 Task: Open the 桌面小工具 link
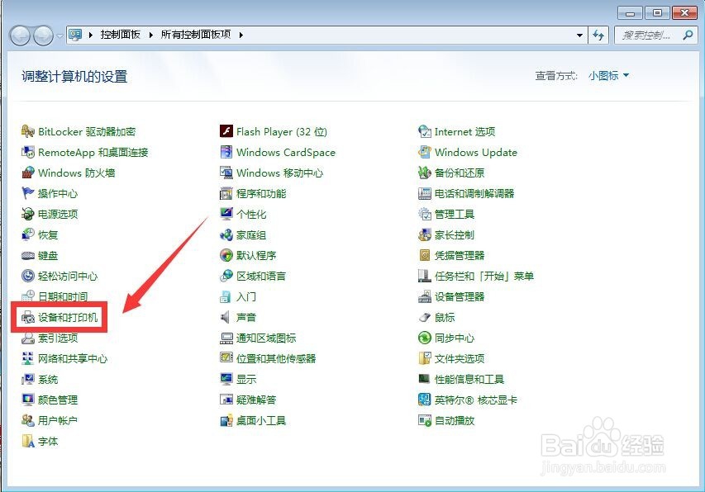pyautogui.click(x=261, y=421)
